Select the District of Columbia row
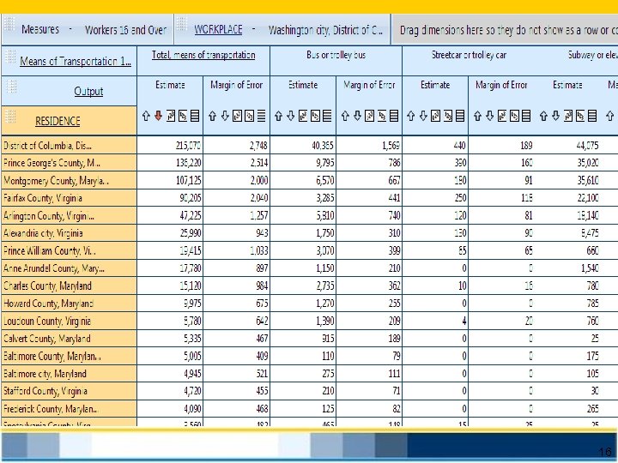The height and width of the screenshot is (463, 618). pos(69,146)
